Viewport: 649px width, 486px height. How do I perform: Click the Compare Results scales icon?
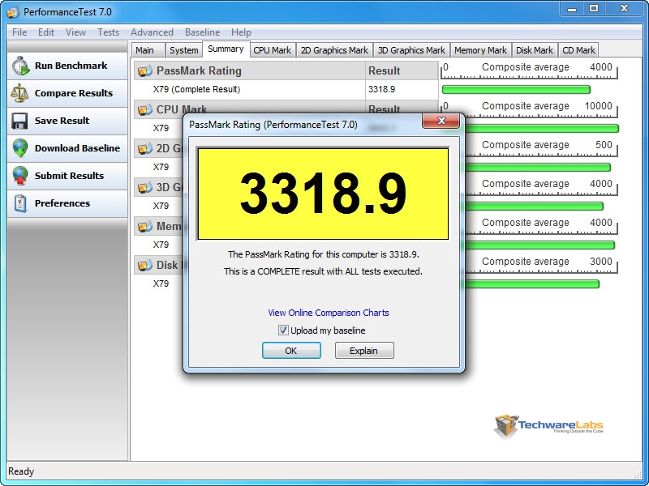coord(19,93)
